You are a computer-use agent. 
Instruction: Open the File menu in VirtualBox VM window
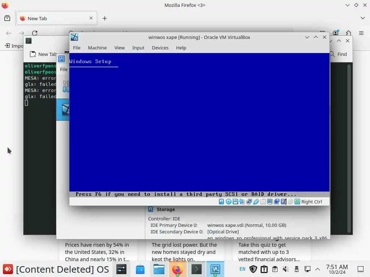[x=77, y=48]
